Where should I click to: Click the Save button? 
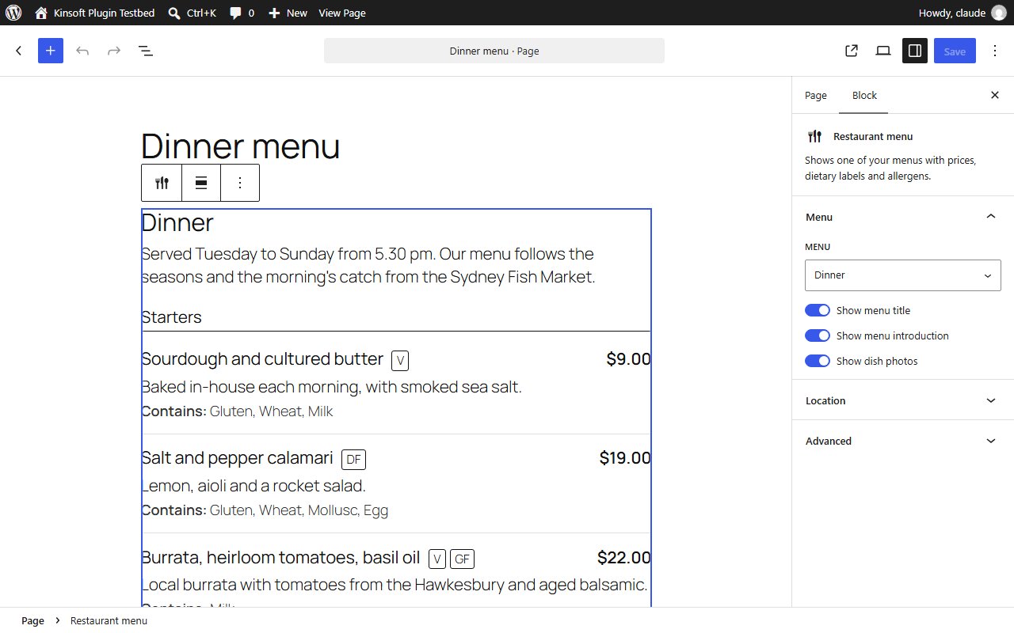[955, 51]
